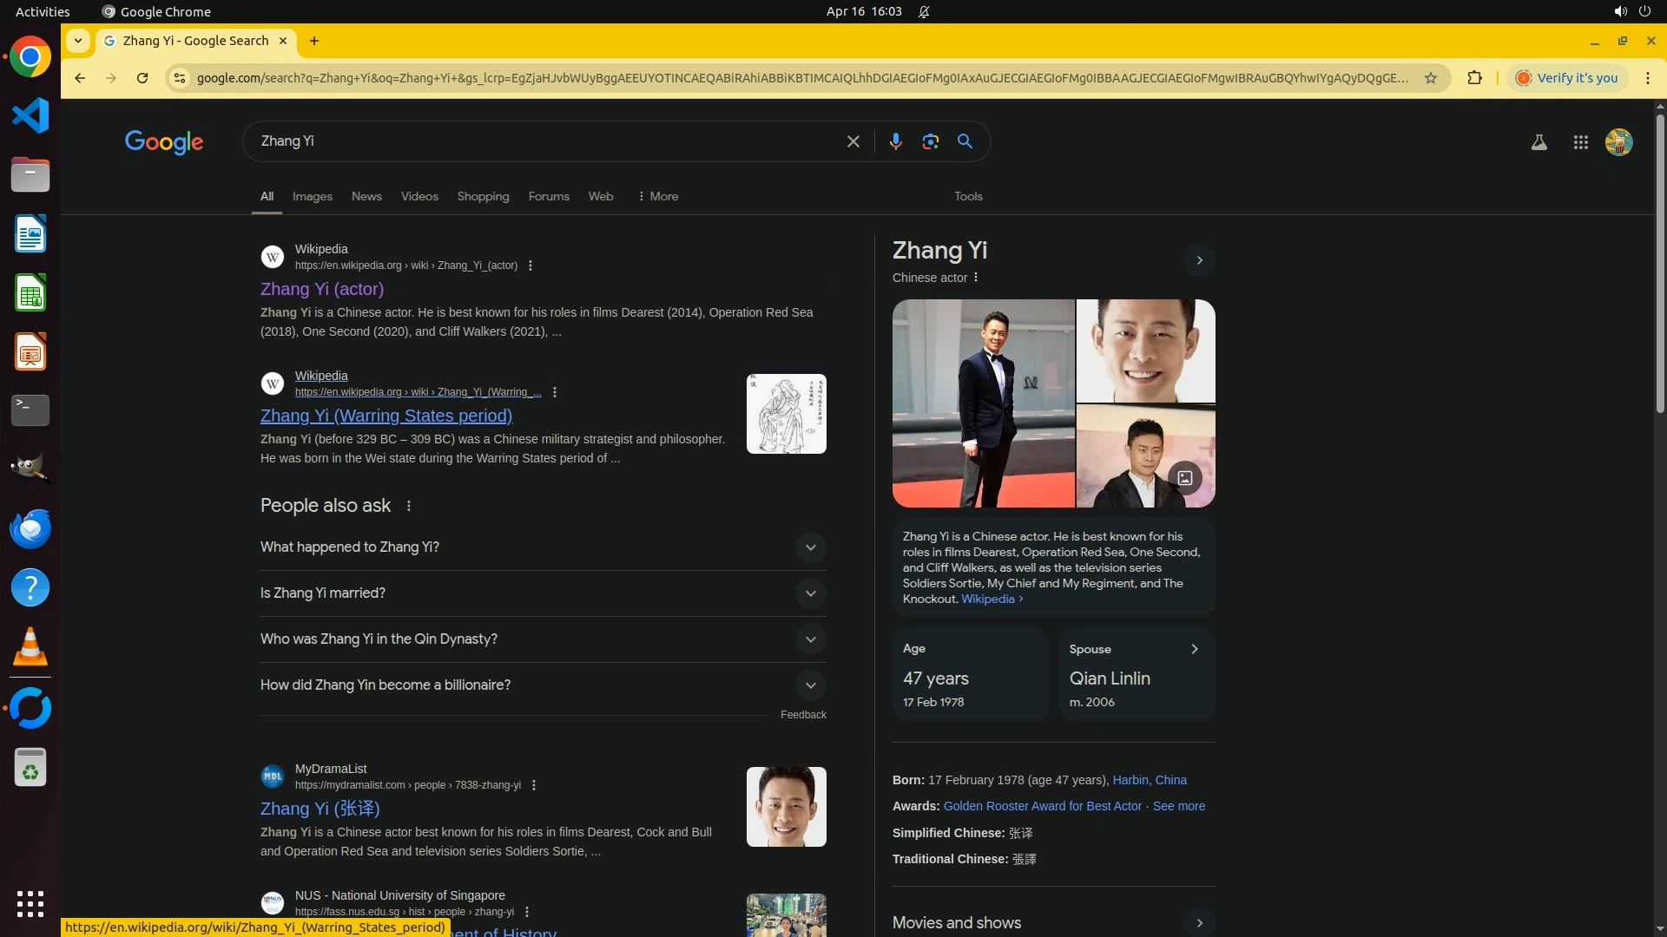Viewport: 1667px width, 937px height.
Task: Reload the current page
Action: 142,78
